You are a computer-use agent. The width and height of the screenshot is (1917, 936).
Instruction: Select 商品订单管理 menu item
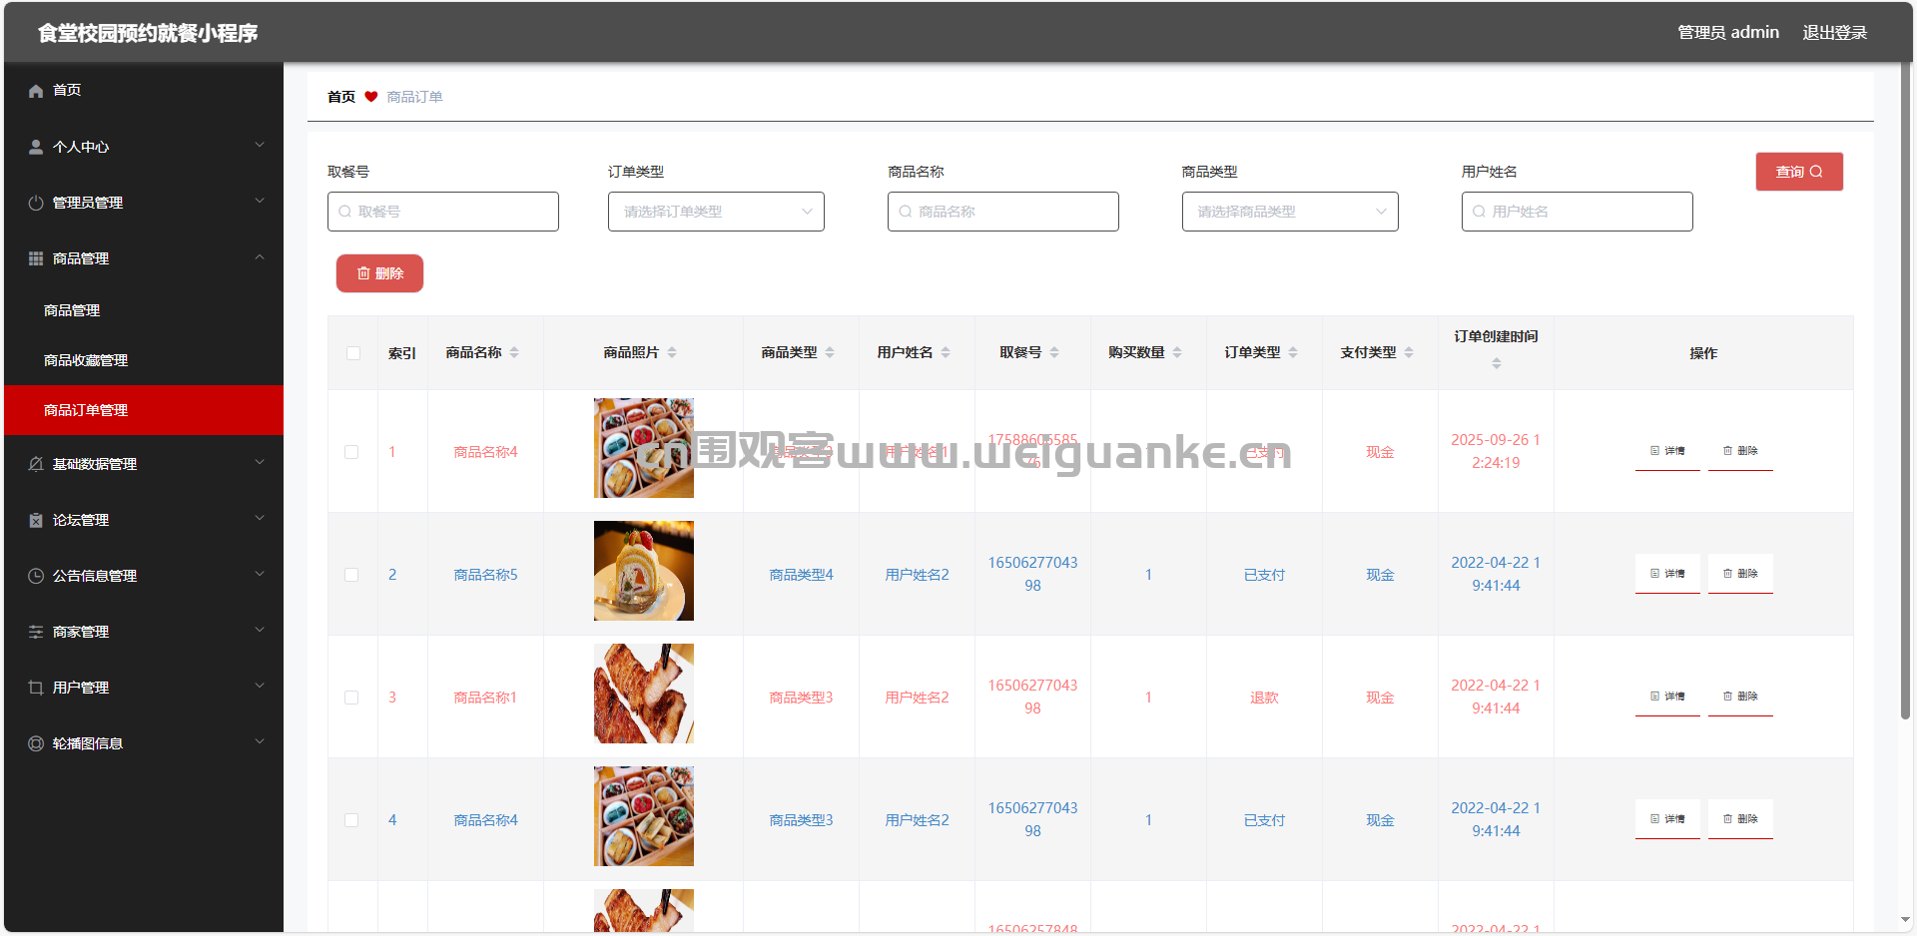click(x=144, y=410)
